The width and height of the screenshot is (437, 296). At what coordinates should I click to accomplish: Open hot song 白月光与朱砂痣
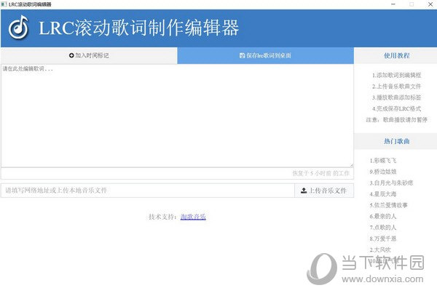[x=391, y=183]
